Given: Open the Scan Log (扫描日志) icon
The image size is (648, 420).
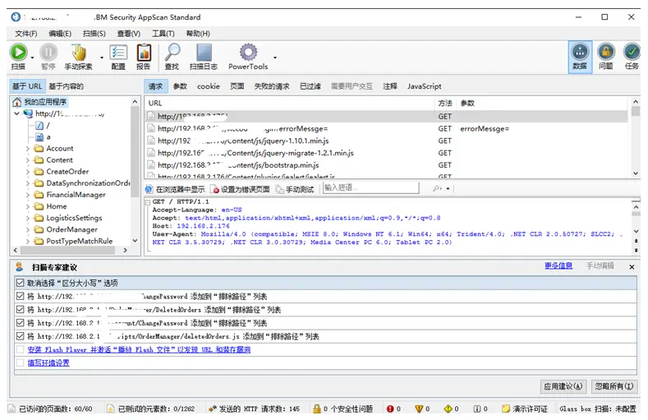Looking at the screenshot, I should [x=204, y=53].
